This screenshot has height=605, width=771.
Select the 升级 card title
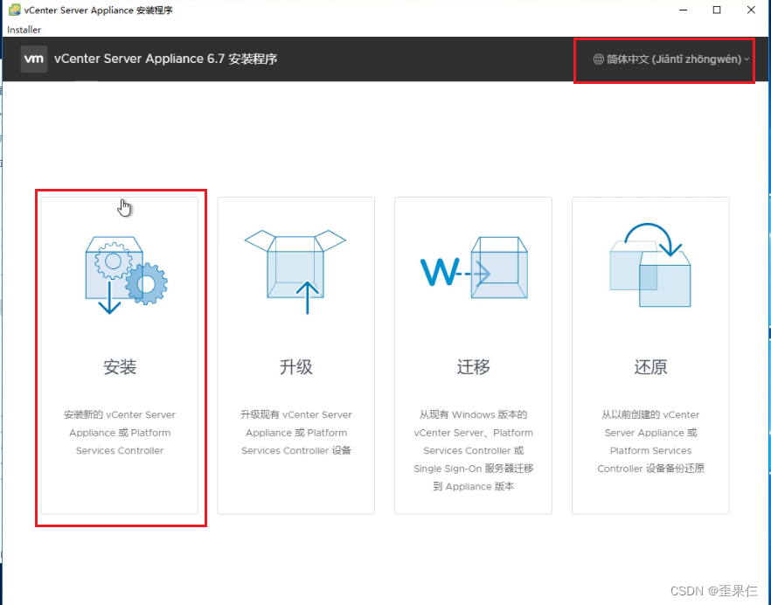coord(296,367)
